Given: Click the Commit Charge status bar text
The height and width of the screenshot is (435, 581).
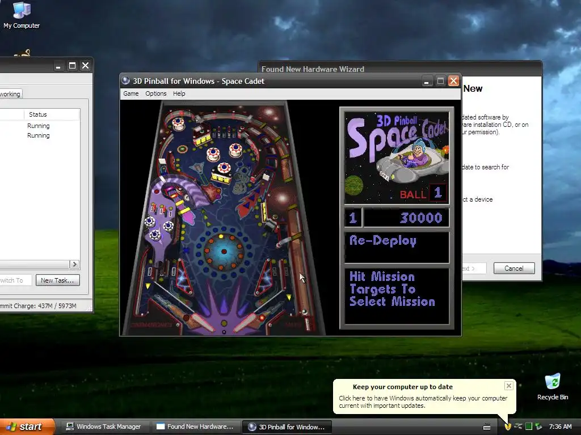Looking at the screenshot, I should (38, 306).
